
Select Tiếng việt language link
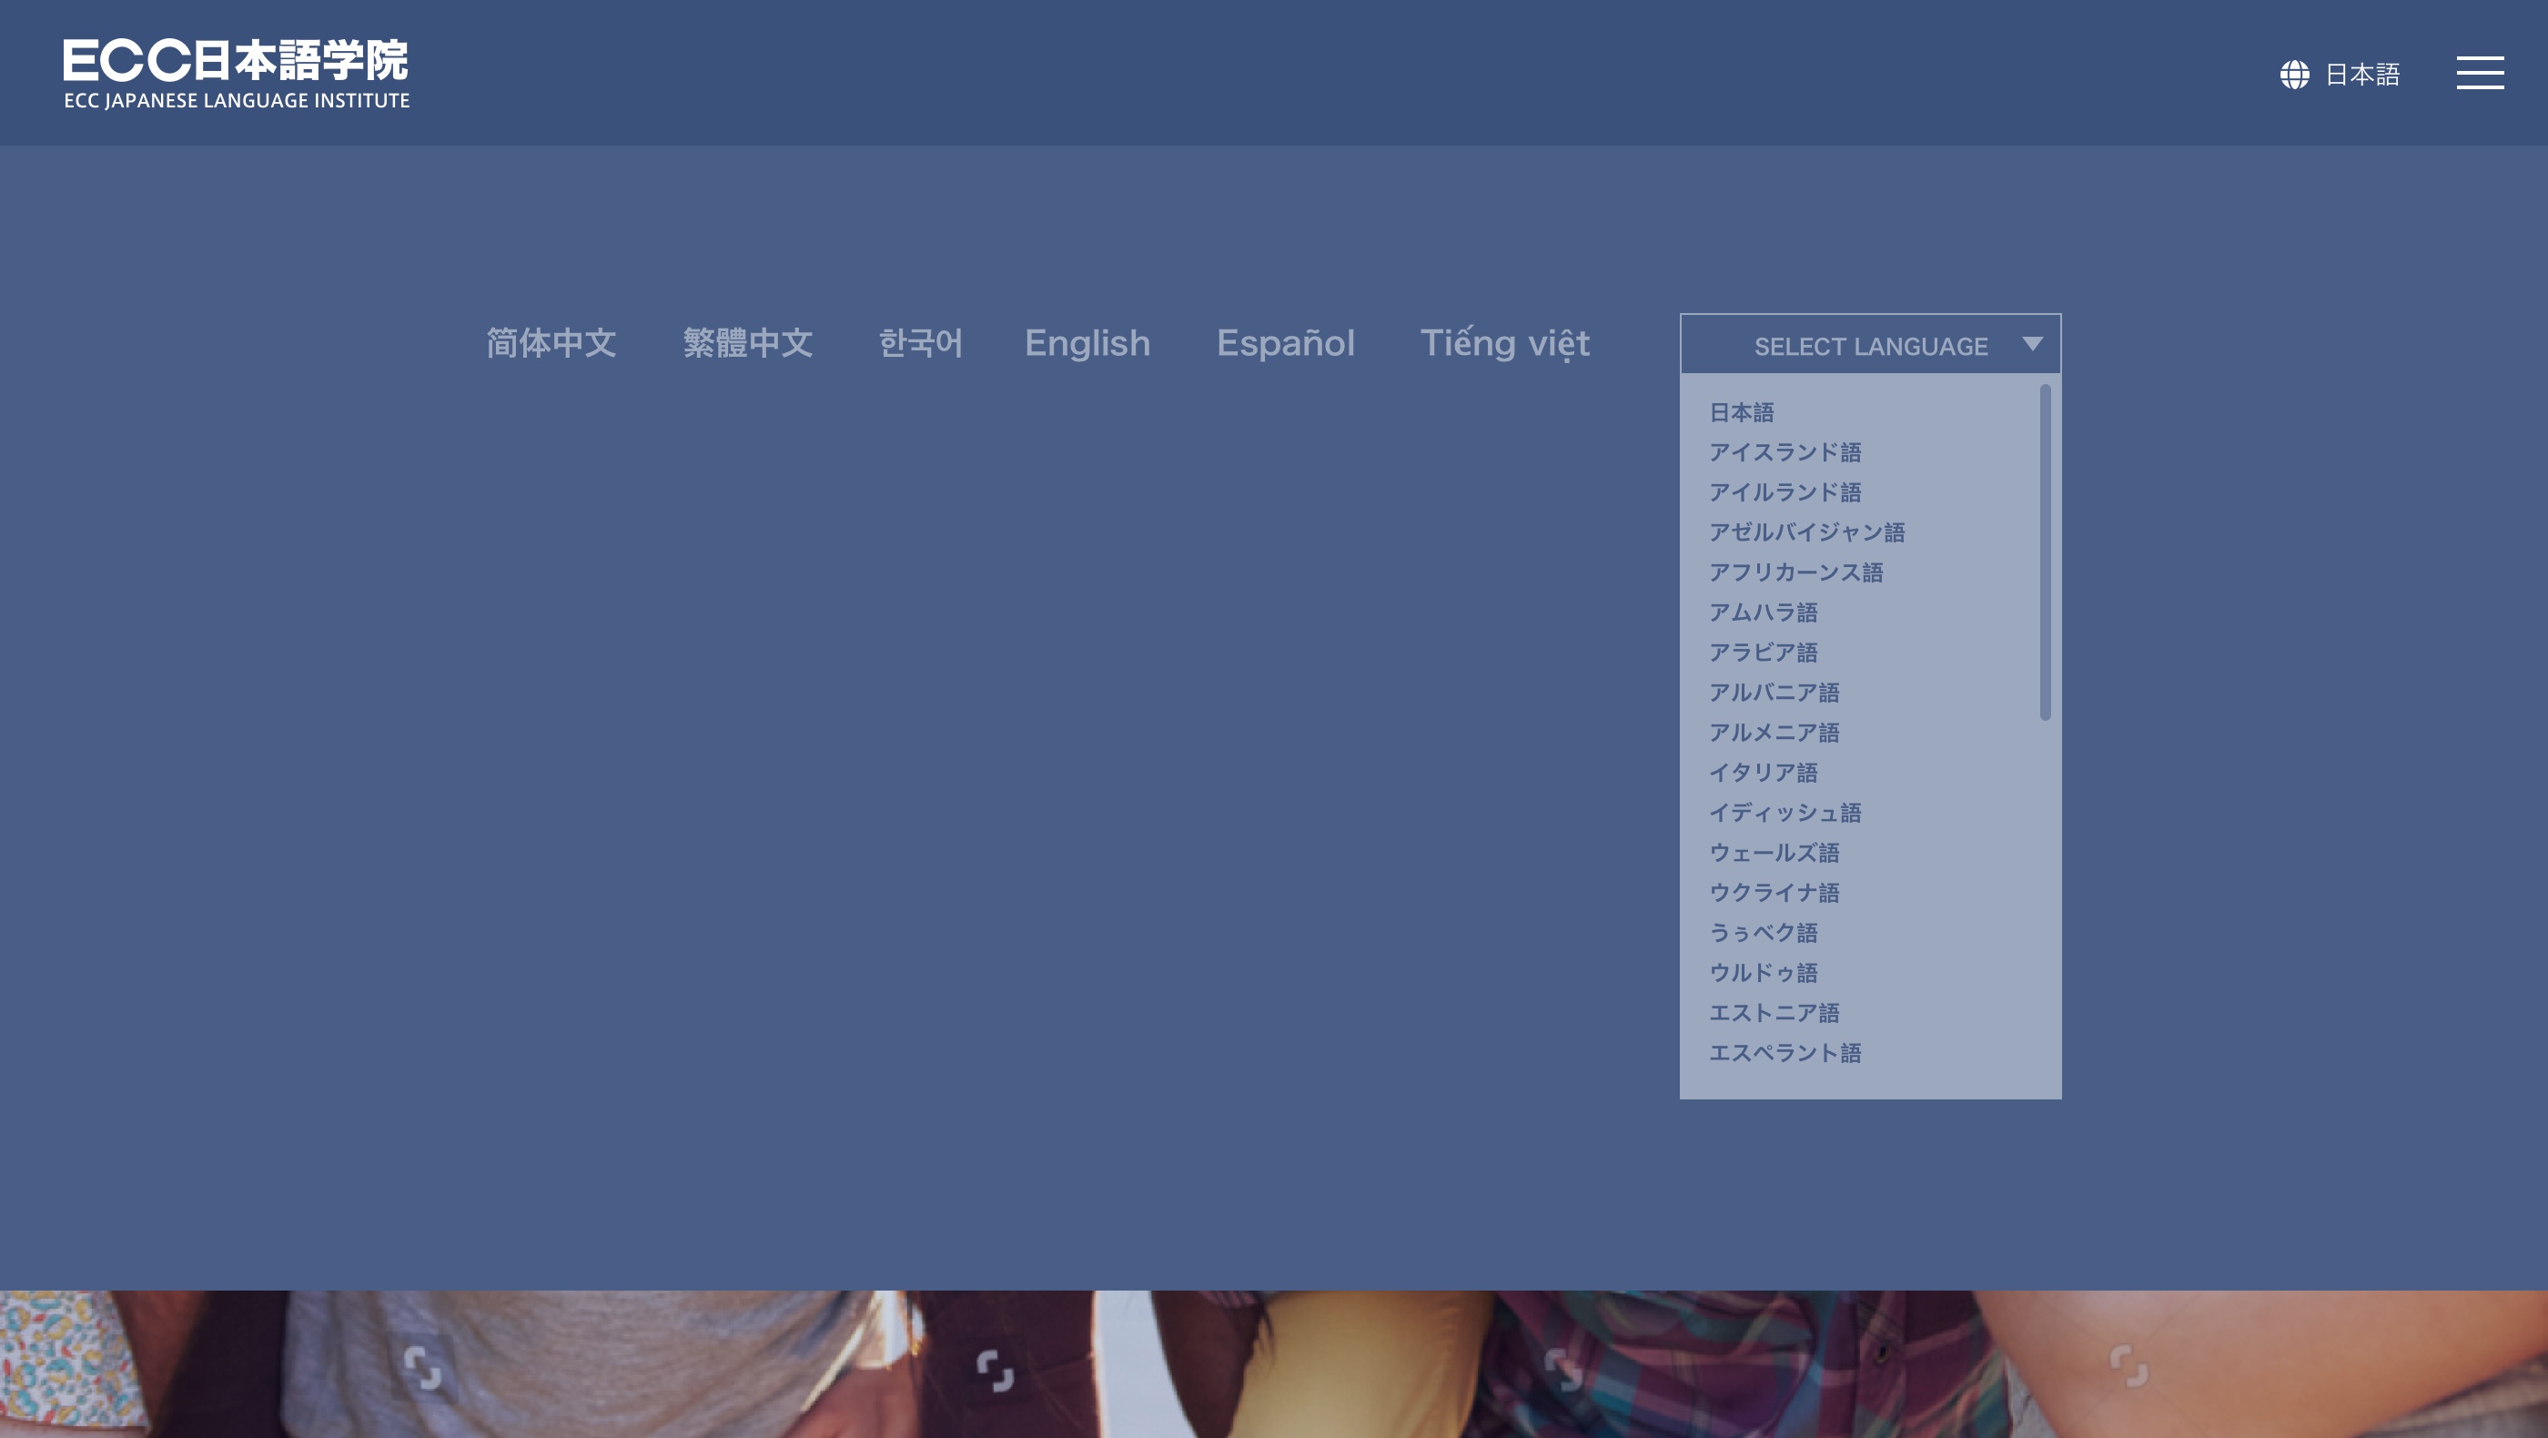click(x=1504, y=343)
